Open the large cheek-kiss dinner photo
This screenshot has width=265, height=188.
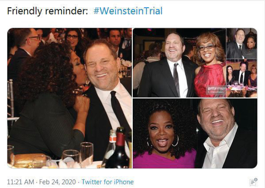70,98
